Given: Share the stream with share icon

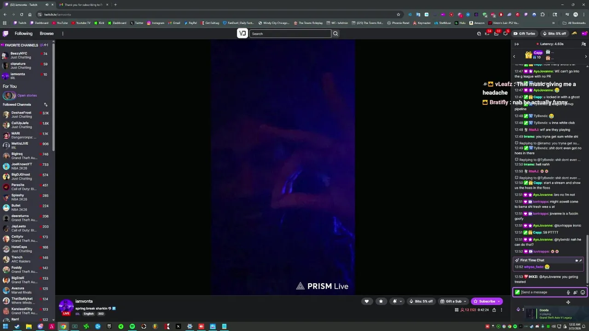Looking at the screenshot, I should (x=494, y=310).
